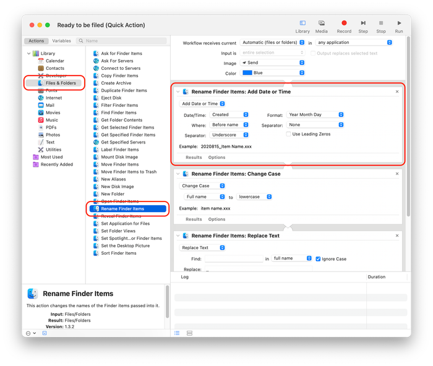Select Text category

coord(50,142)
